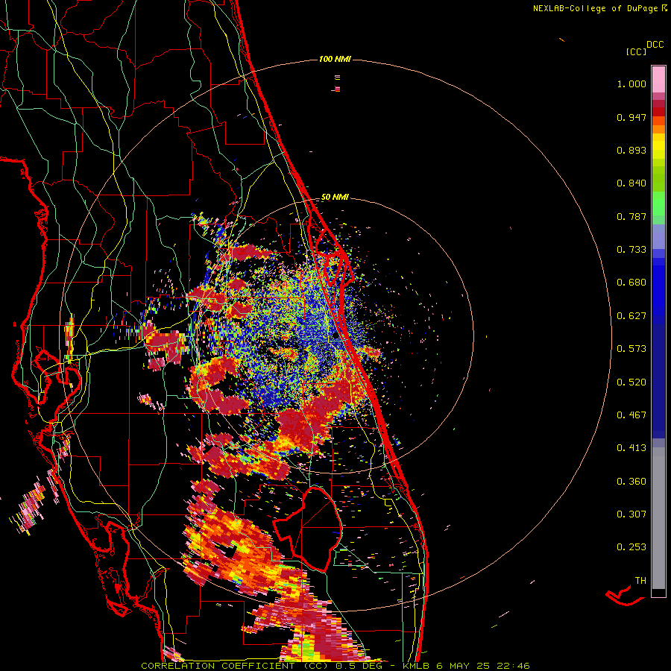Click the 0.413 legend value
671x671 pixels.
coord(631,448)
